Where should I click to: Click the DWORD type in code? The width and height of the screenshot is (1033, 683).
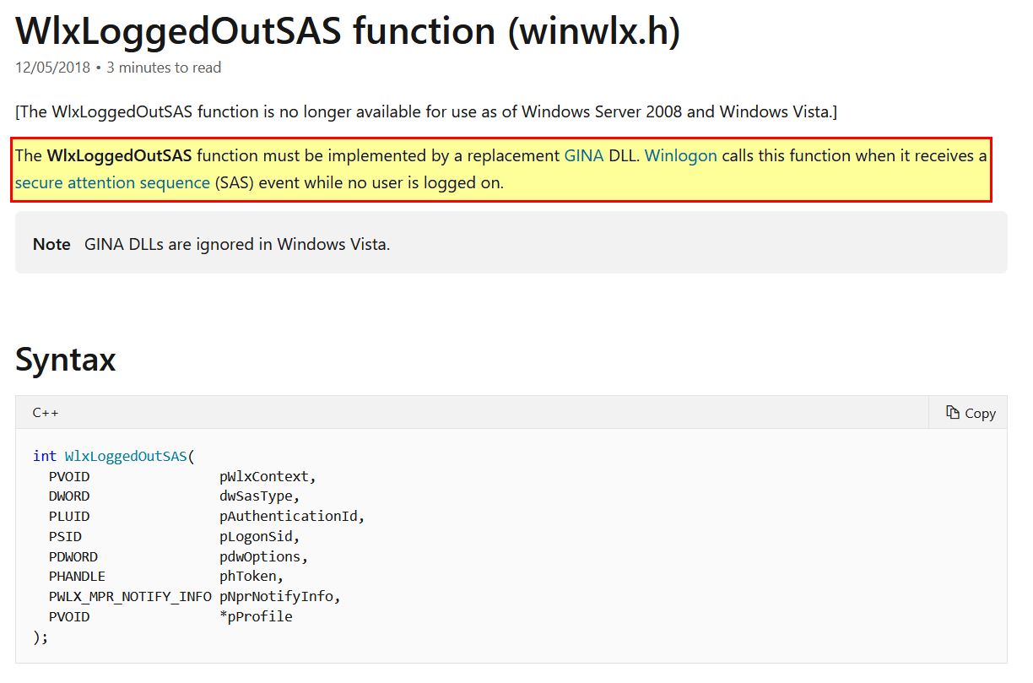[69, 496]
